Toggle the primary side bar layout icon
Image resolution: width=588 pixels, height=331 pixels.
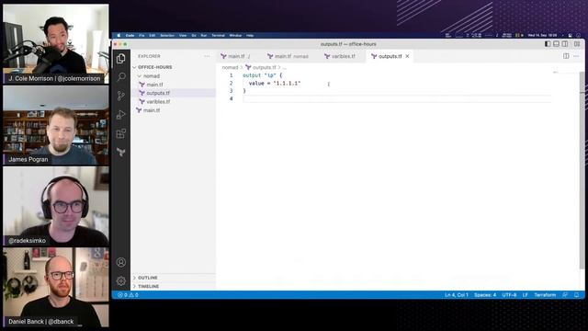(548, 44)
